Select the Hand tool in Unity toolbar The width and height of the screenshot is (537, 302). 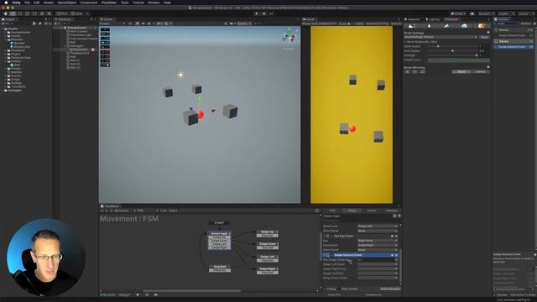point(6,13)
